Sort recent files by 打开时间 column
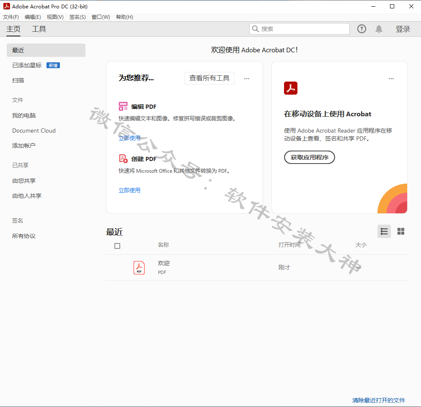 tap(289, 245)
